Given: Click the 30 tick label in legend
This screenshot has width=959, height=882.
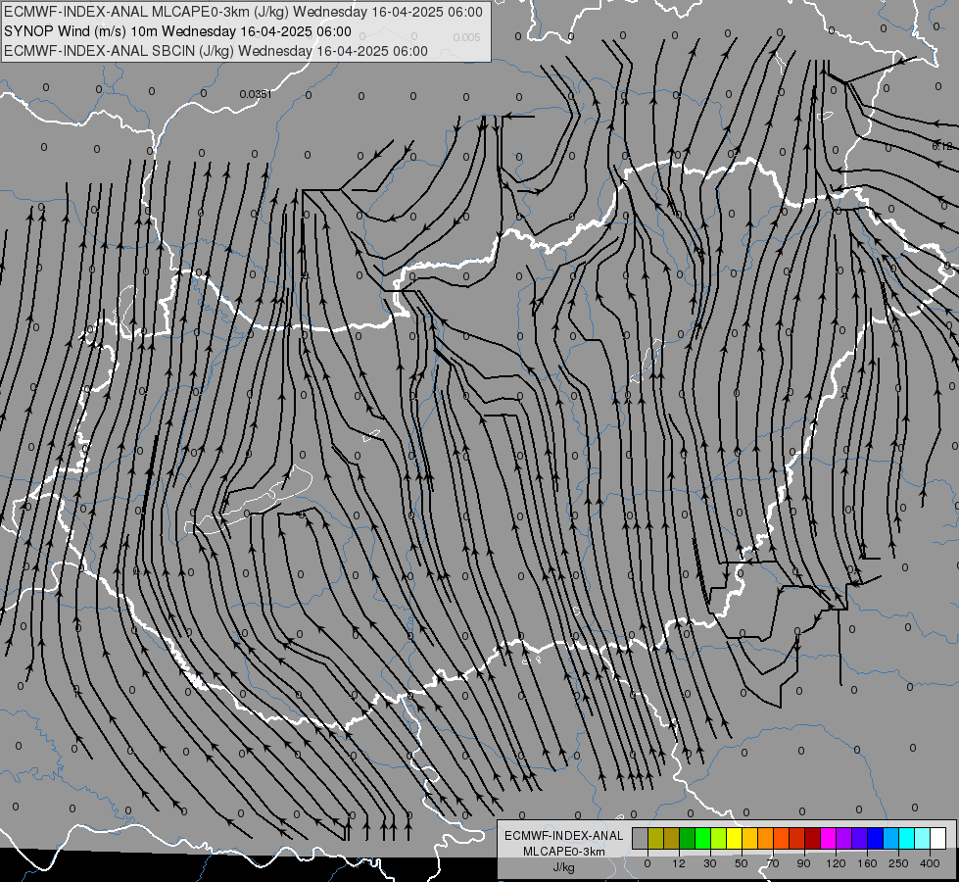Looking at the screenshot, I should [x=710, y=863].
